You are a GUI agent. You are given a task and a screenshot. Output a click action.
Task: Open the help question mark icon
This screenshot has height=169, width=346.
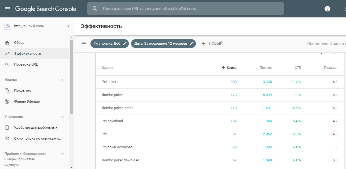click(x=327, y=9)
